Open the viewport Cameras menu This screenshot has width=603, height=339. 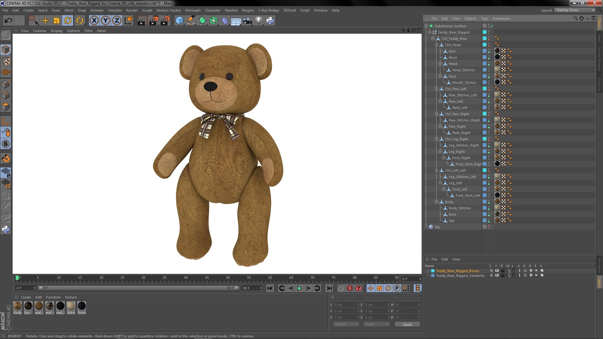(x=40, y=31)
